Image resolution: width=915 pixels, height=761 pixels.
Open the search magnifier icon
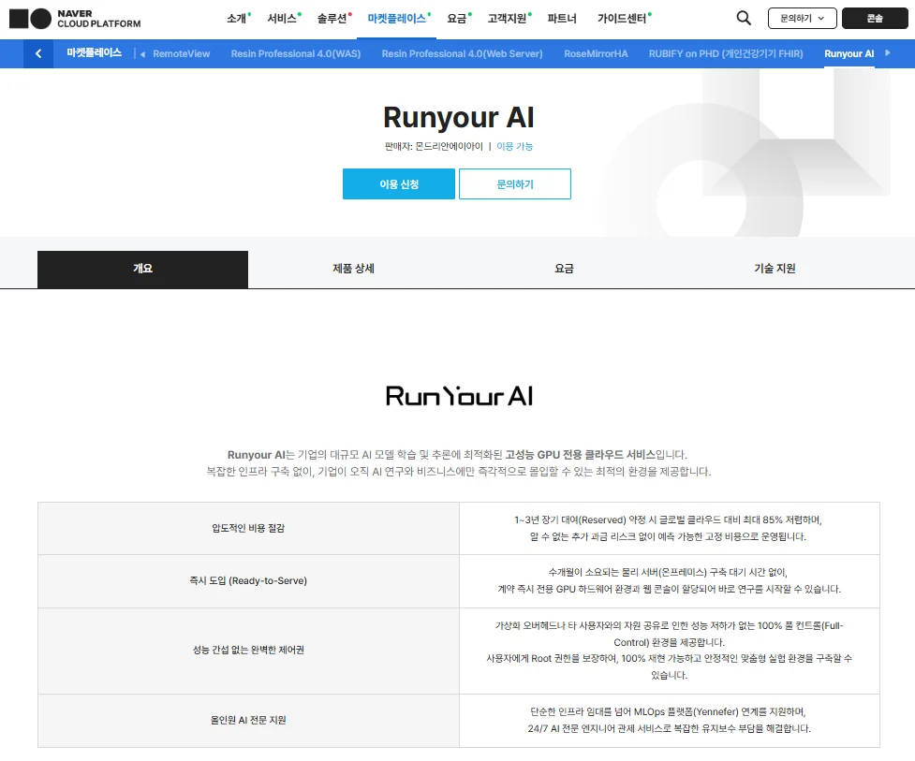743,18
